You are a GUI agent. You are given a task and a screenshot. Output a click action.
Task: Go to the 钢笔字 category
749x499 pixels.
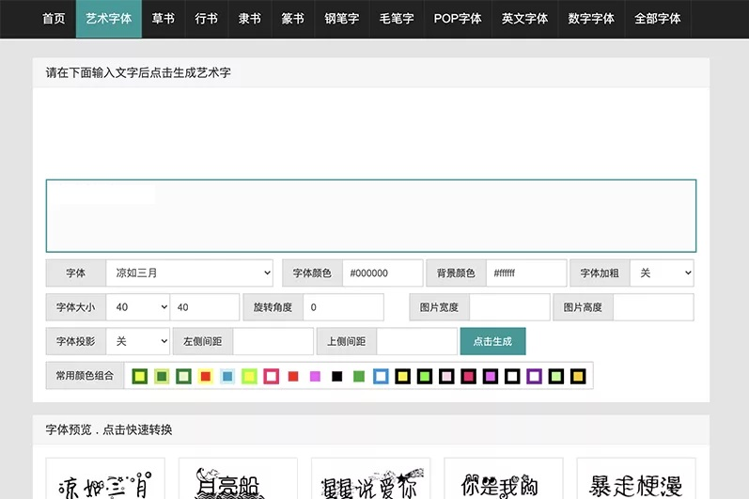pos(342,19)
